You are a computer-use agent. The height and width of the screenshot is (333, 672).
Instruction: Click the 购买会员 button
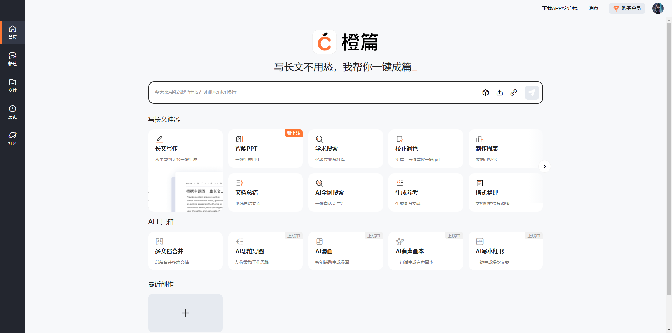coord(627,8)
